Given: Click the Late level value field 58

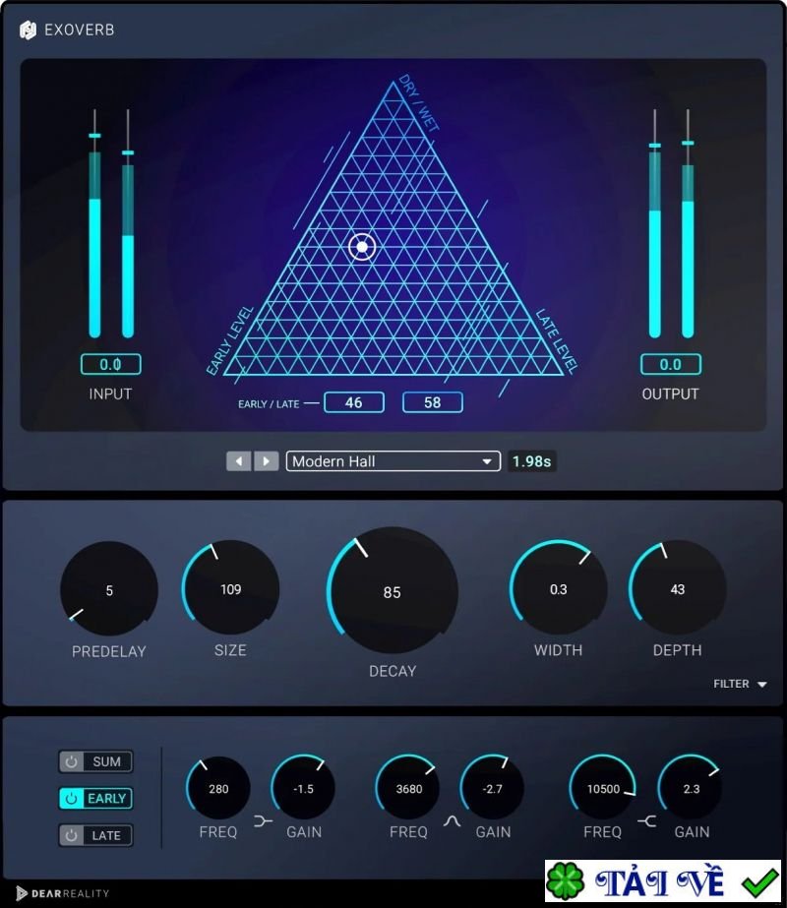Looking at the screenshot, I should pyautogui.click(x=433, y=402).
